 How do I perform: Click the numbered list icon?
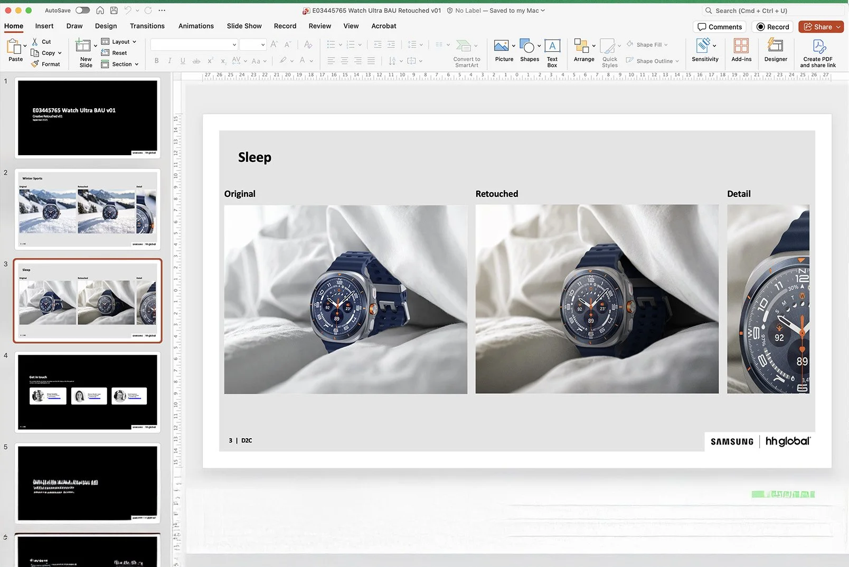click(351, 45)
